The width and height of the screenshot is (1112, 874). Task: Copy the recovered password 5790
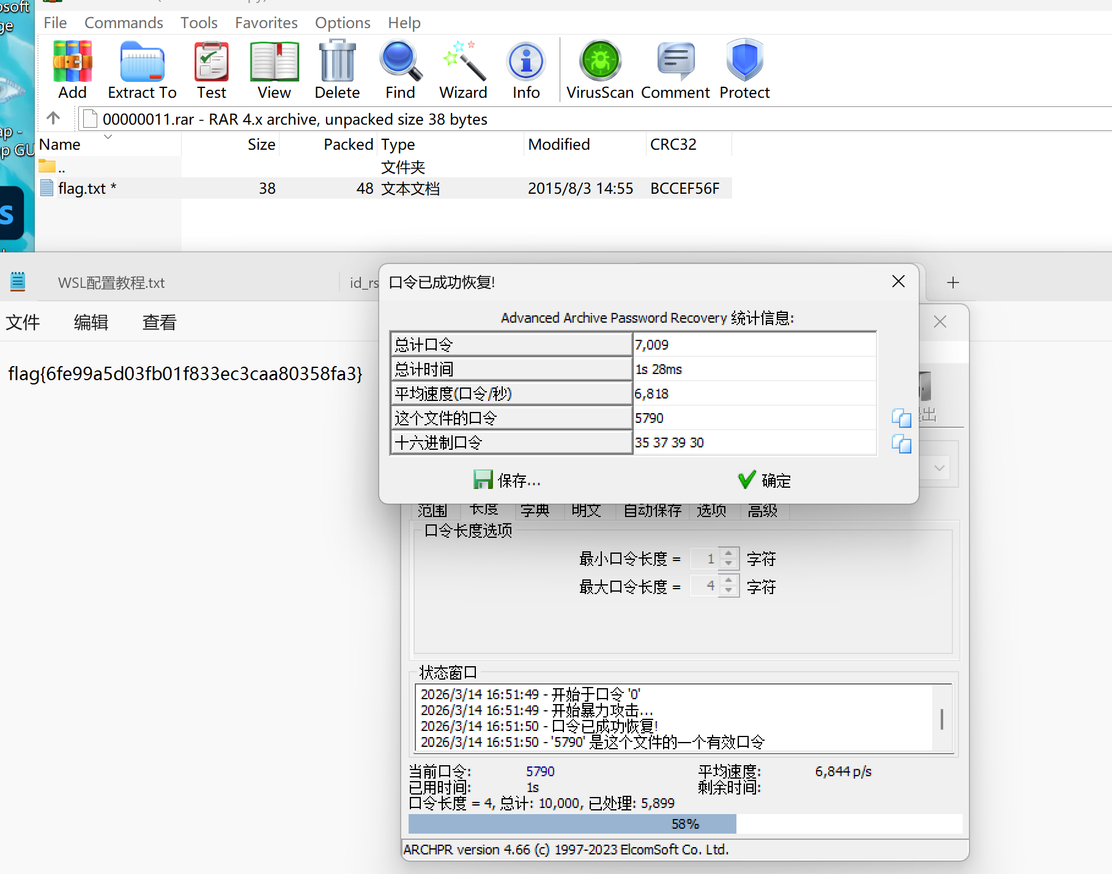pos(901,419)
